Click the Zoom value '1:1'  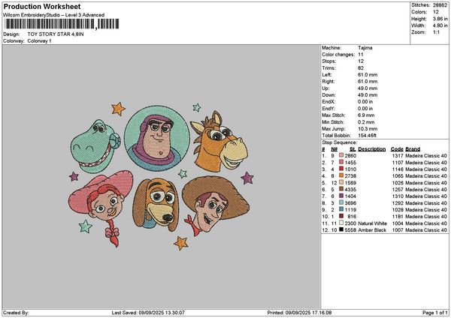(x=436, y=32)
